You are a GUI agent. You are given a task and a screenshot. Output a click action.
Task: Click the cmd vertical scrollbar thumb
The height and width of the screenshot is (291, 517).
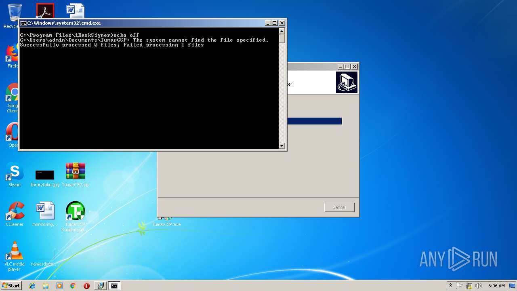(x=282, y=38)
